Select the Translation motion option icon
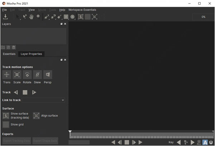The height and width of the screenshot is (146, 215). [x=6, y=75]
